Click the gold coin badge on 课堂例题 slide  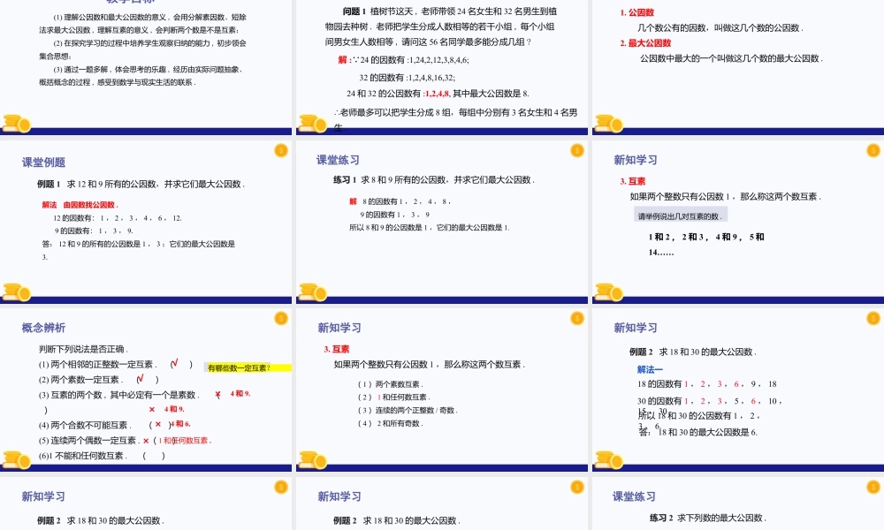pos(279,151)
